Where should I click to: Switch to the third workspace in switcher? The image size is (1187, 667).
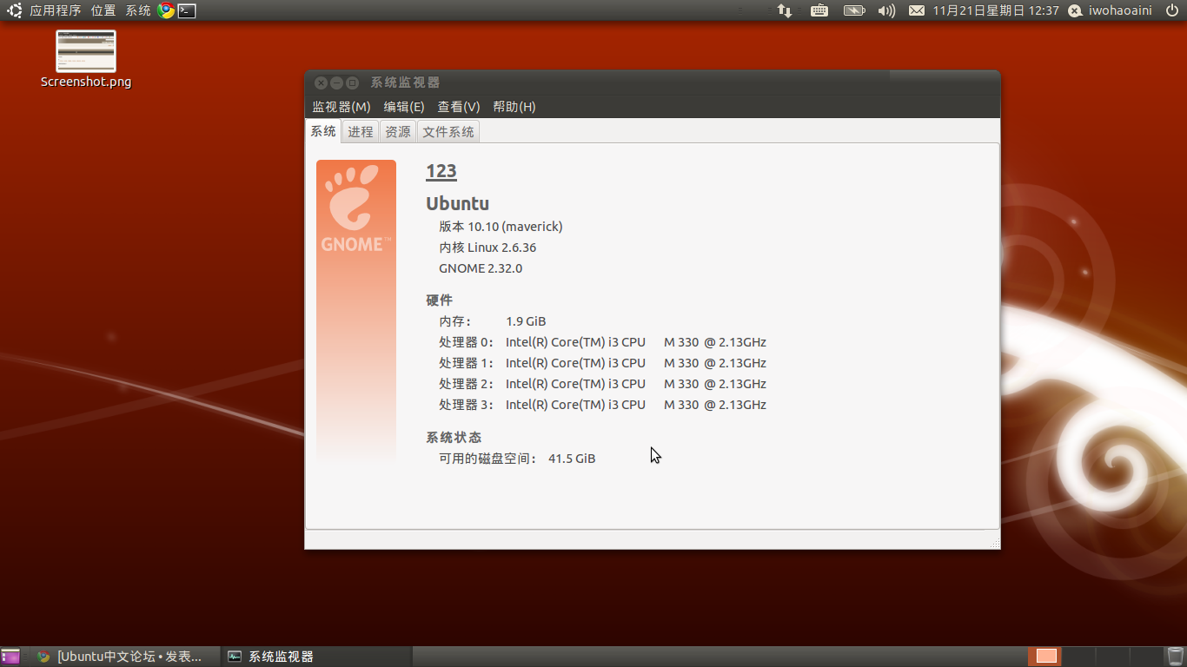(x=1113, y=657)
